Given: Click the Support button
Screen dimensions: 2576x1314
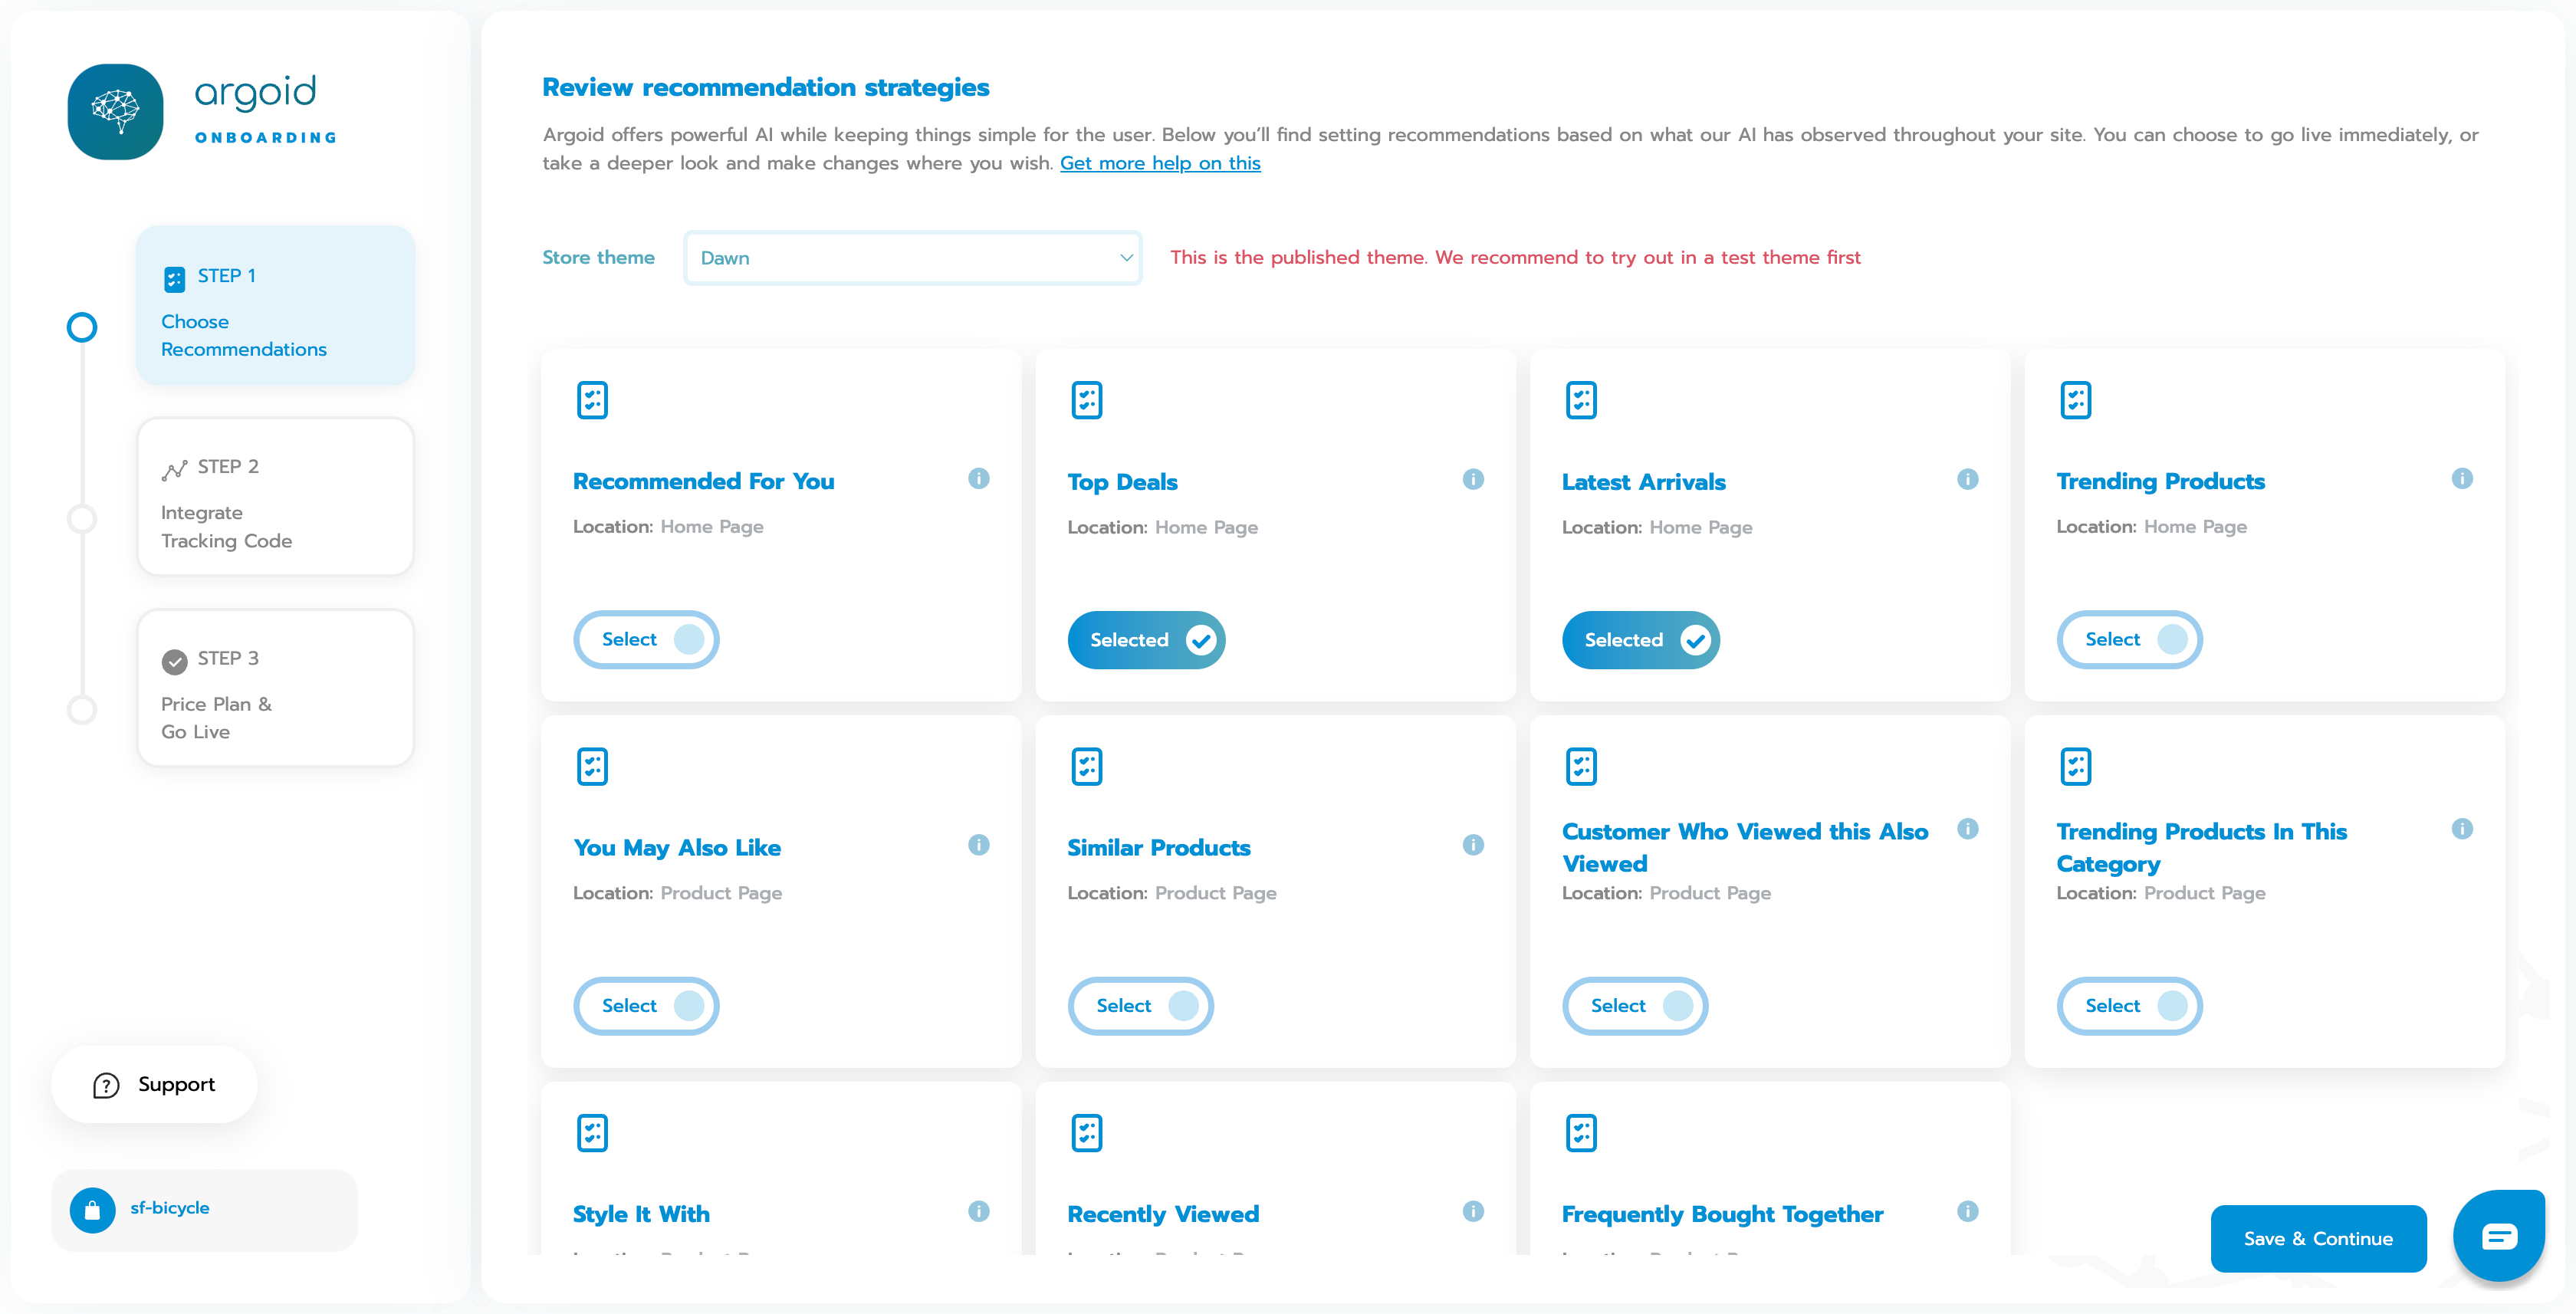Looking at the screenshot, I should 154,1085.
